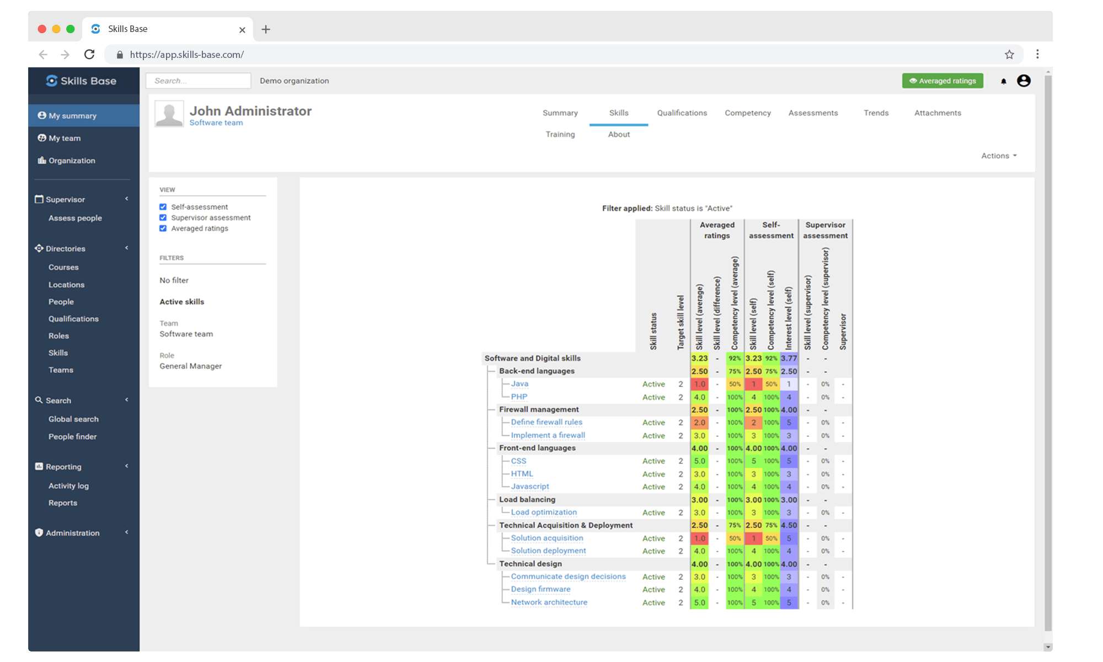This screenshot has height=662, width=1103.
Task: Toggle the Supervisor assessment checkbox
Action: pos(163,217)
